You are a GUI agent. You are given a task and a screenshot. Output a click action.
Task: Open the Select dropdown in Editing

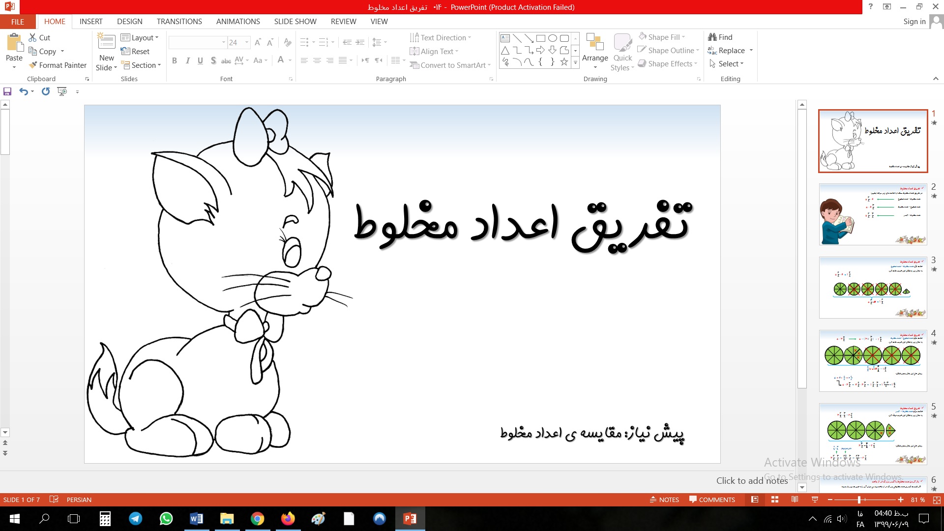[x=730, y=64]
